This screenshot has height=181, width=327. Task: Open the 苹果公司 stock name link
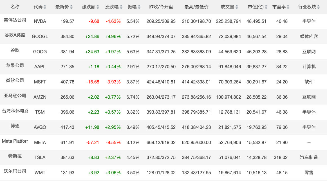pos(15,65)
